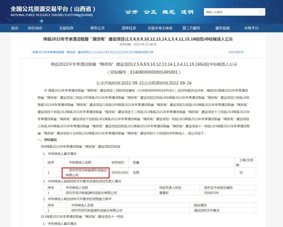Select 交易市场主体库 in the navigation bar
The height and width of the screenshot is (227, 283).
[x=160, y=28]
